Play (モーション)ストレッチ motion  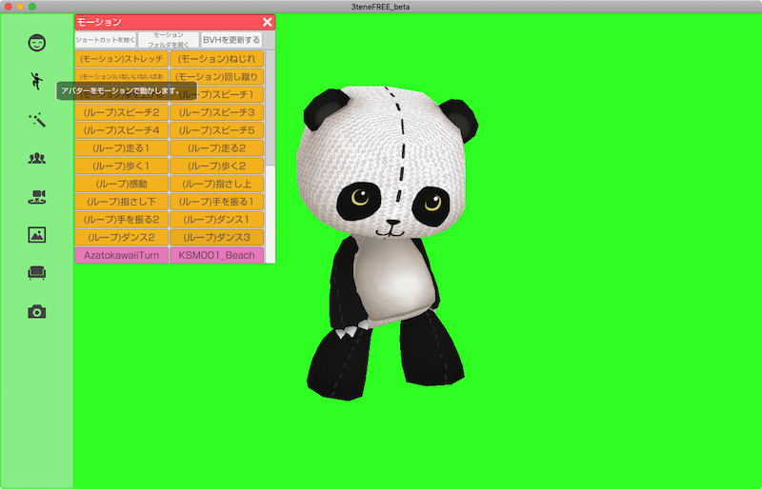122,59
